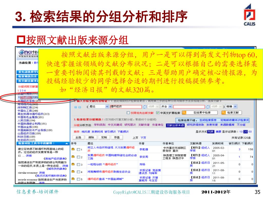Viewport: 263px width, 197px height.
Task: Sort by 发表时间
Action: click(97, 132)
